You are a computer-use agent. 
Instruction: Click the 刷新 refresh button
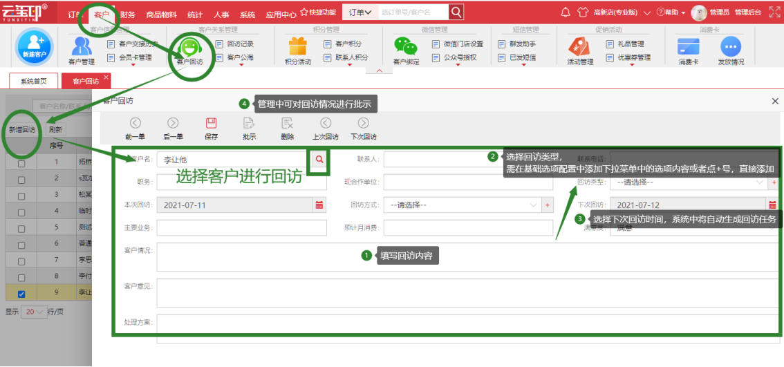pos(55,129)
